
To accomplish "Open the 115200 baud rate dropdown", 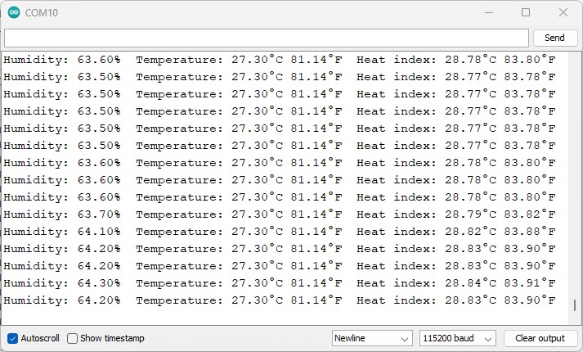I will coord(457,338).
